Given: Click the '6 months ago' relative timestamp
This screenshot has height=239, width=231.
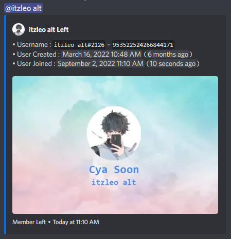Looking at the screenshot, I should 168,54.
